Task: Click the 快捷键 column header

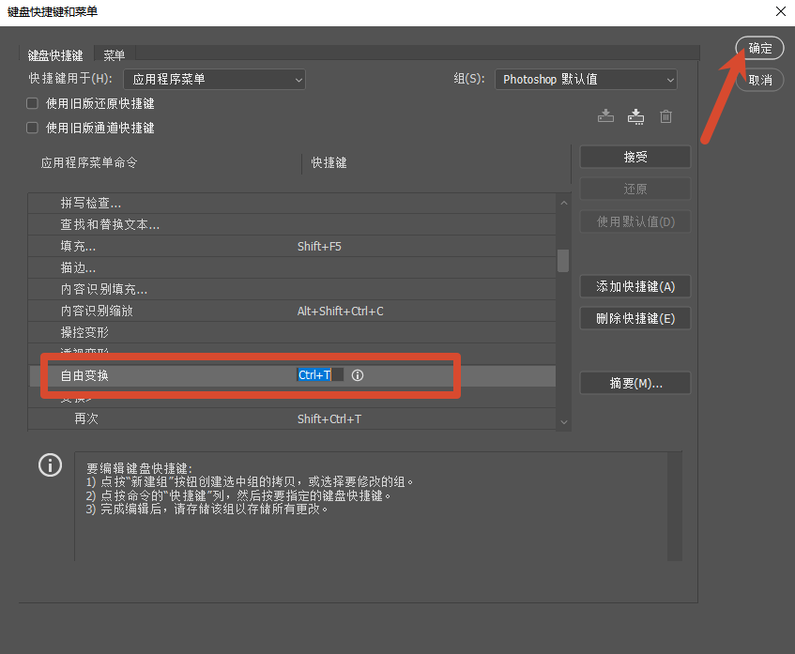Action: point(329,162)
